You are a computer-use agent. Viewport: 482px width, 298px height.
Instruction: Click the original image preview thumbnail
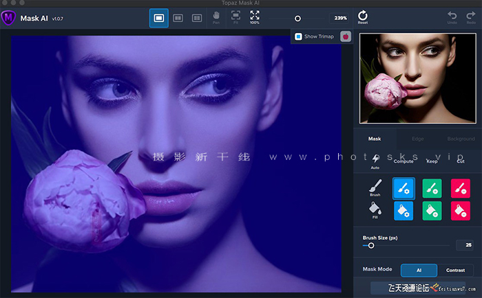click(418, 78)
